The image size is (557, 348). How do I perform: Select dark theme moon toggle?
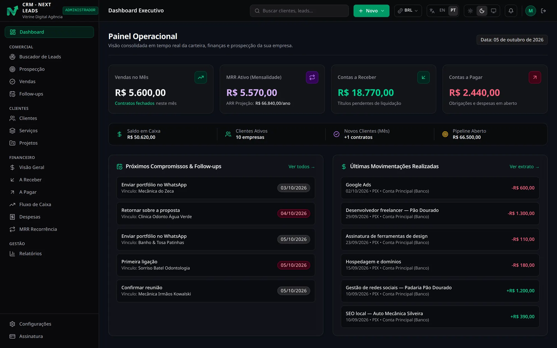pos(482,11)
